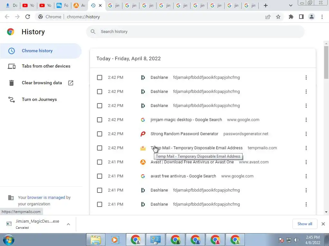Open the side panel icon
This screenshot has height=246, width=329.
tap(301, 17)
